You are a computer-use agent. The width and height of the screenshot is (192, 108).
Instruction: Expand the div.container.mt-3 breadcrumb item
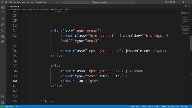pyautogui.click(x=42, y=10)
